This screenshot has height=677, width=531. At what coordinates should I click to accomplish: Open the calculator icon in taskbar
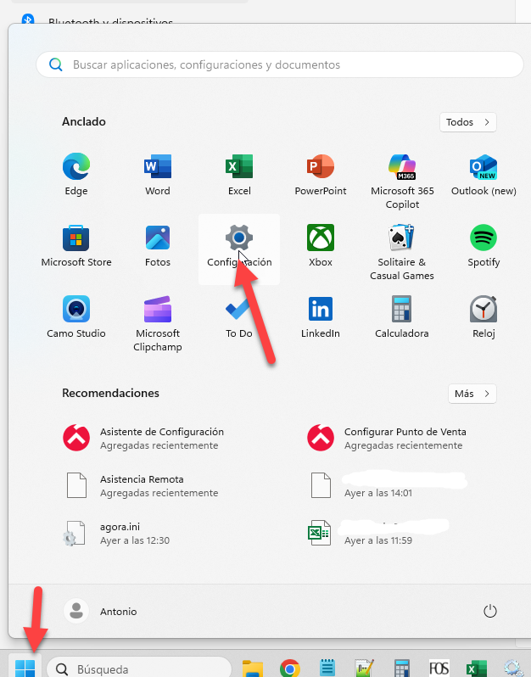coord(401,669)
